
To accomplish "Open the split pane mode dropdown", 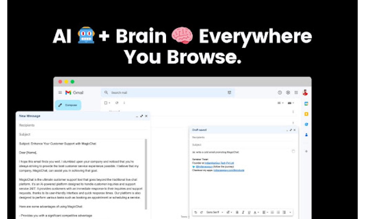I will coord(280,103).
